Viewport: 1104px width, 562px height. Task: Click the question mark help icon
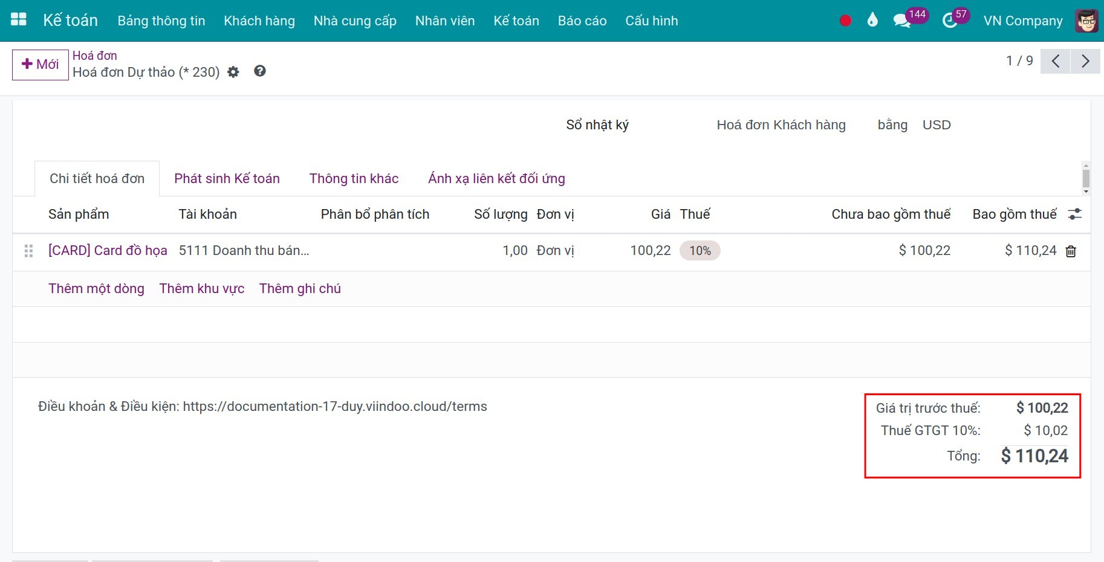pos(260,71)
